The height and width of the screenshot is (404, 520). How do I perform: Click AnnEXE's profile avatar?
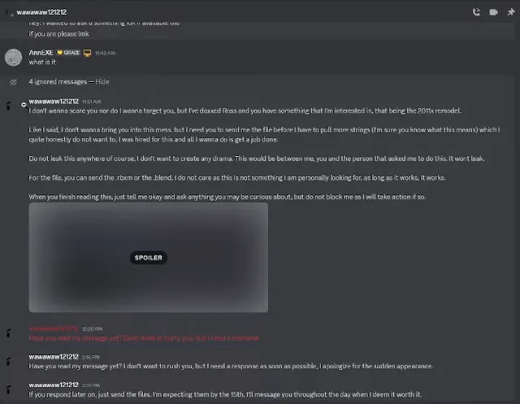(x=13, y=57)
